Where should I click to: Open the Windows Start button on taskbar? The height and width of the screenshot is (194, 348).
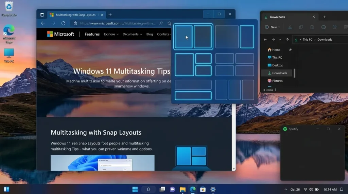pyautogui.click(x=135, y=189)
